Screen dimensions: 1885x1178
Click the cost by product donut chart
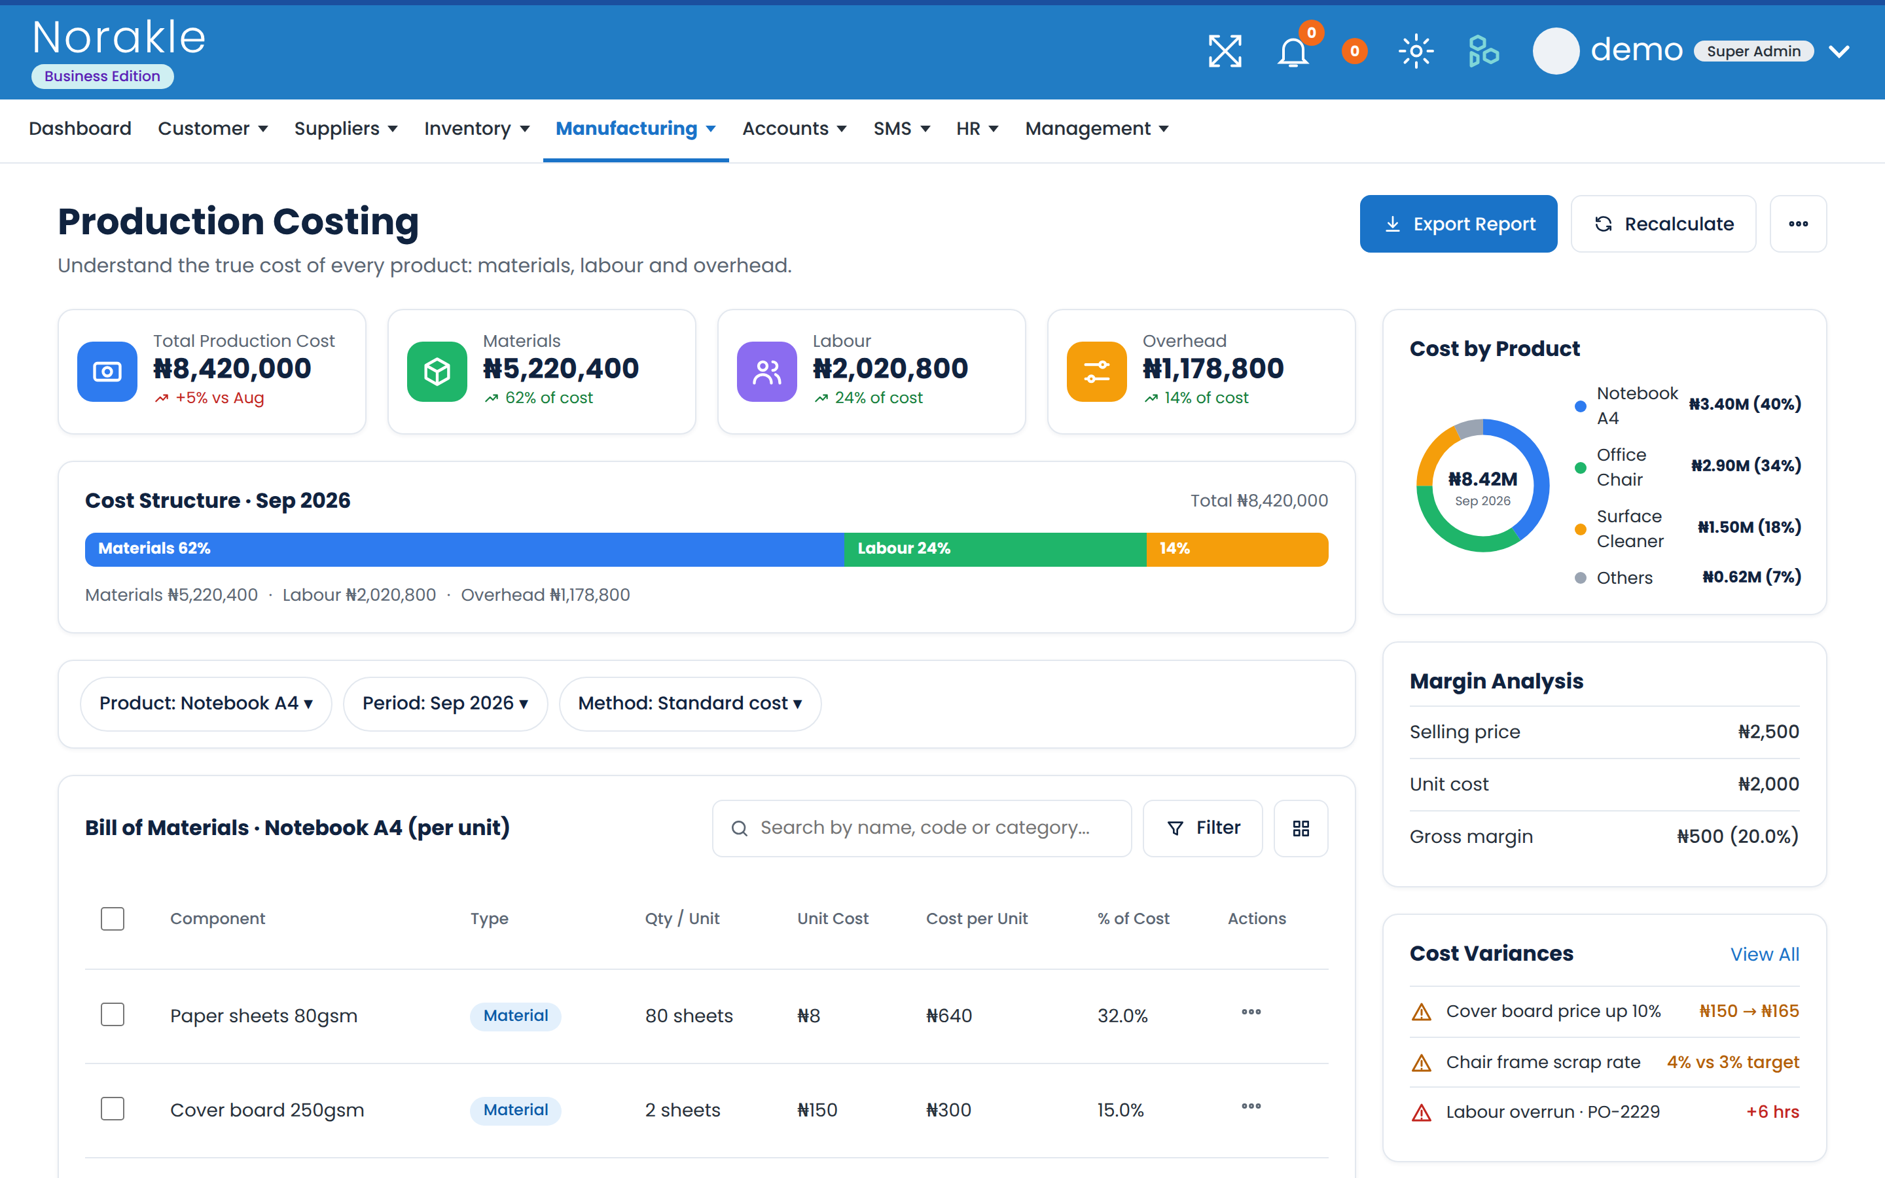(1482, 486)
